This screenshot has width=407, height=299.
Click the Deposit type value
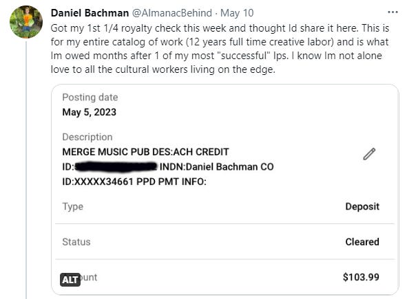[362, 206]
